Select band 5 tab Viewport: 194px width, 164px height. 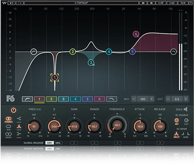pos(87,99)
